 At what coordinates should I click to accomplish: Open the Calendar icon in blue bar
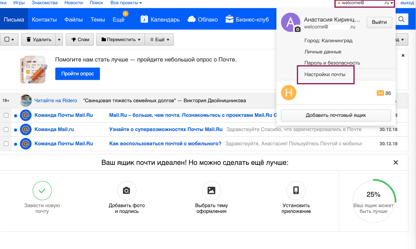click(144, 19)
